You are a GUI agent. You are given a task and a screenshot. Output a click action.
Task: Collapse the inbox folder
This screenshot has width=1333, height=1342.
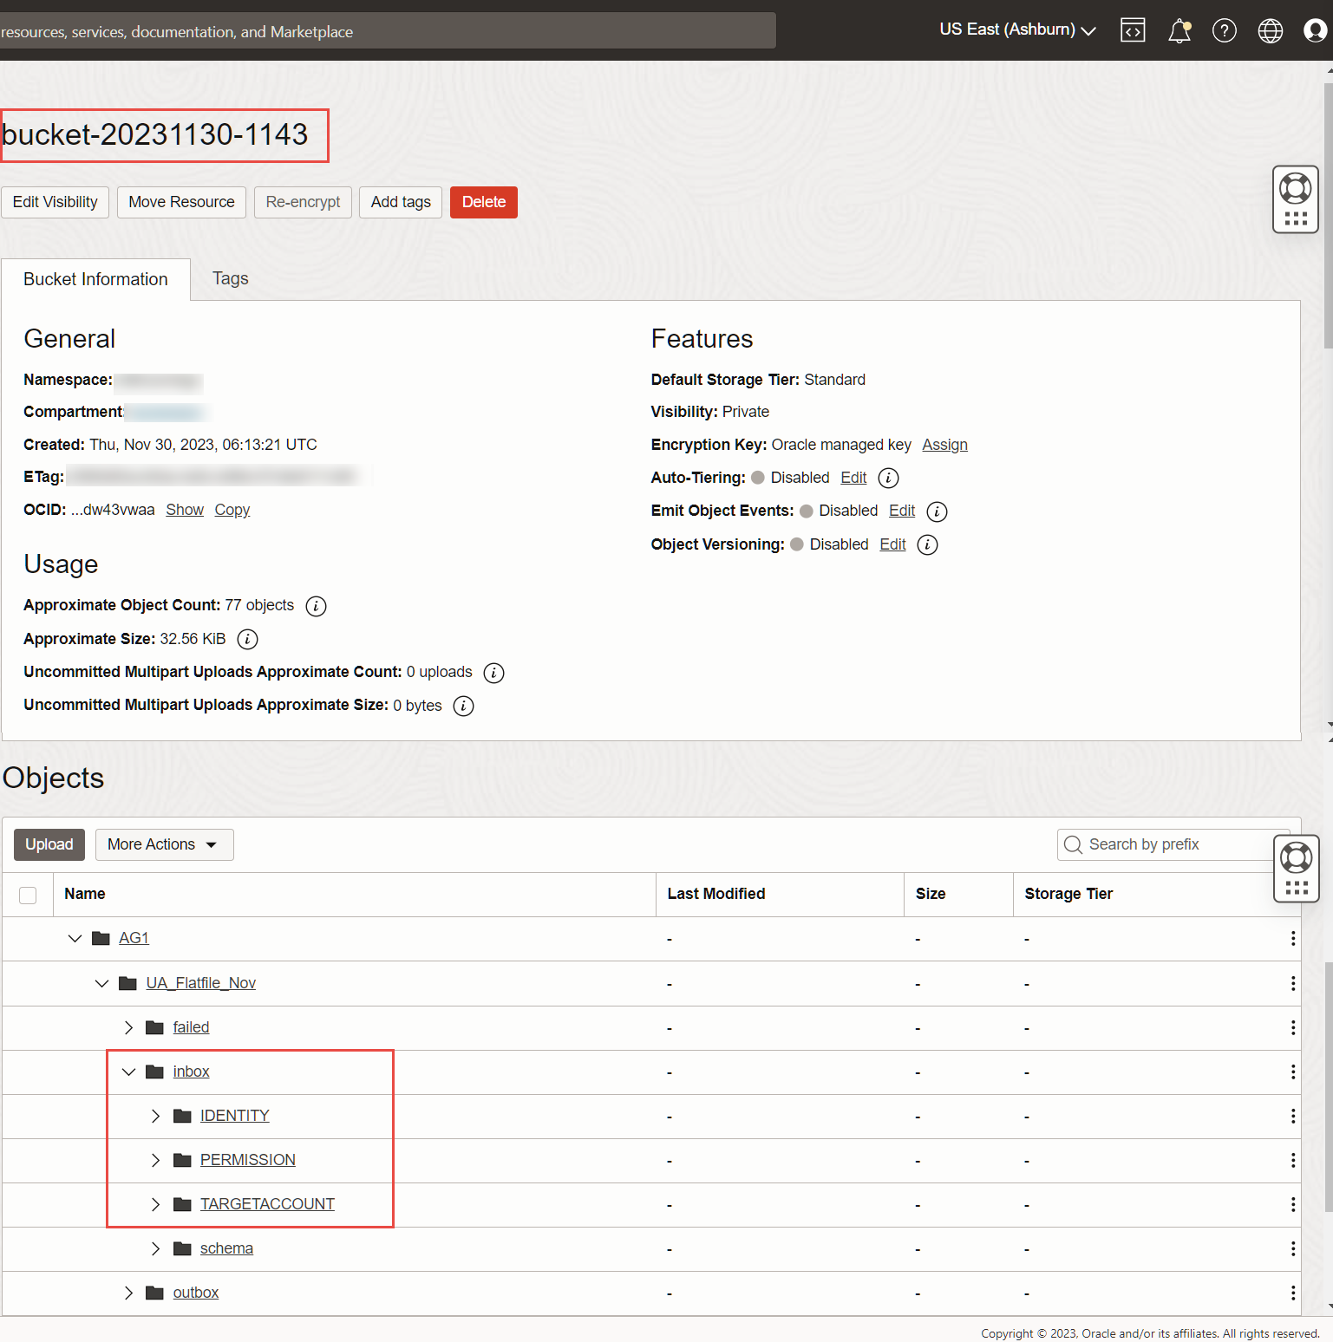129,1072
